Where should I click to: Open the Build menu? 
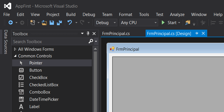tap(71, 15)
